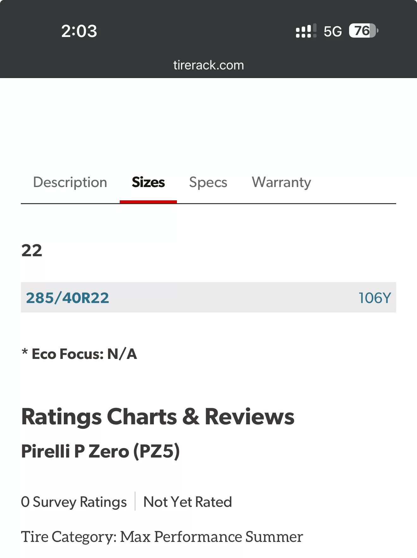Click the 0 Survey Ratings text

coord(74,502)
